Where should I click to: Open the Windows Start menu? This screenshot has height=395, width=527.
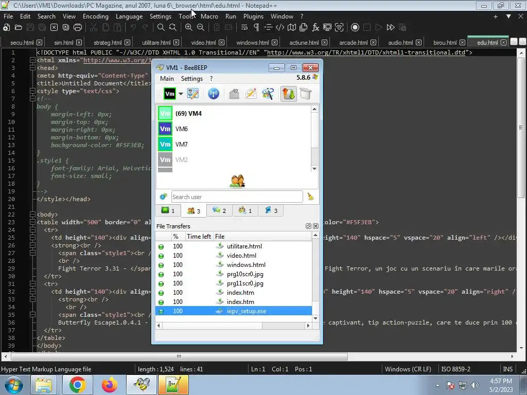click(14, 385)
